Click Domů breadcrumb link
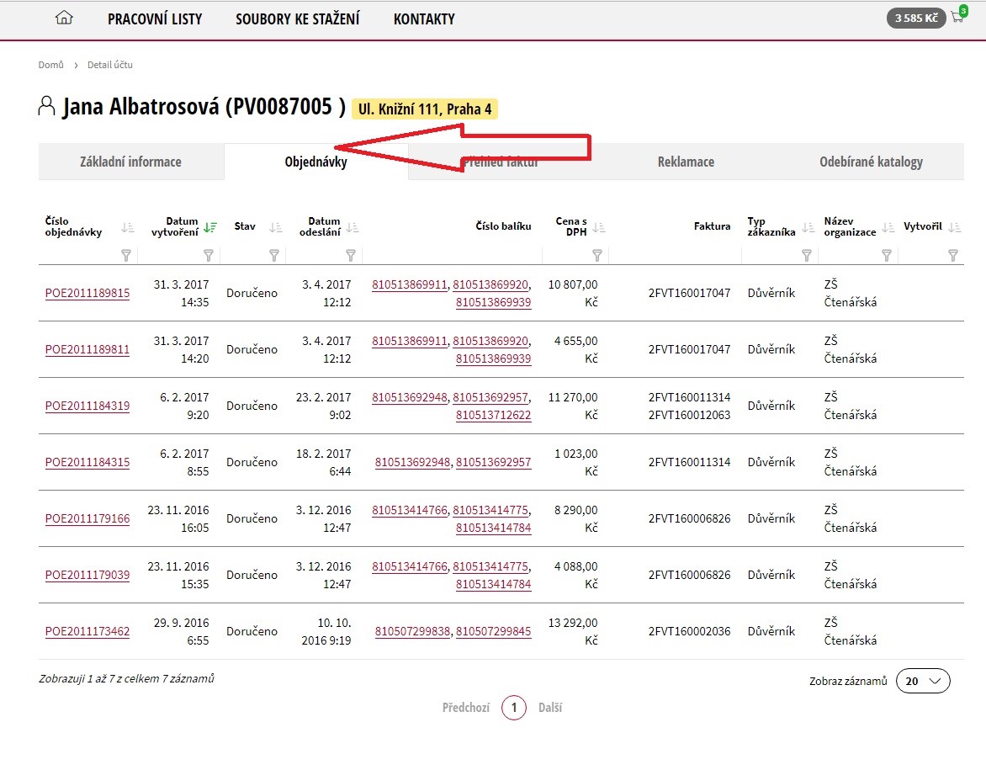Screen dimensions: 986x770 tap(50, 65)
